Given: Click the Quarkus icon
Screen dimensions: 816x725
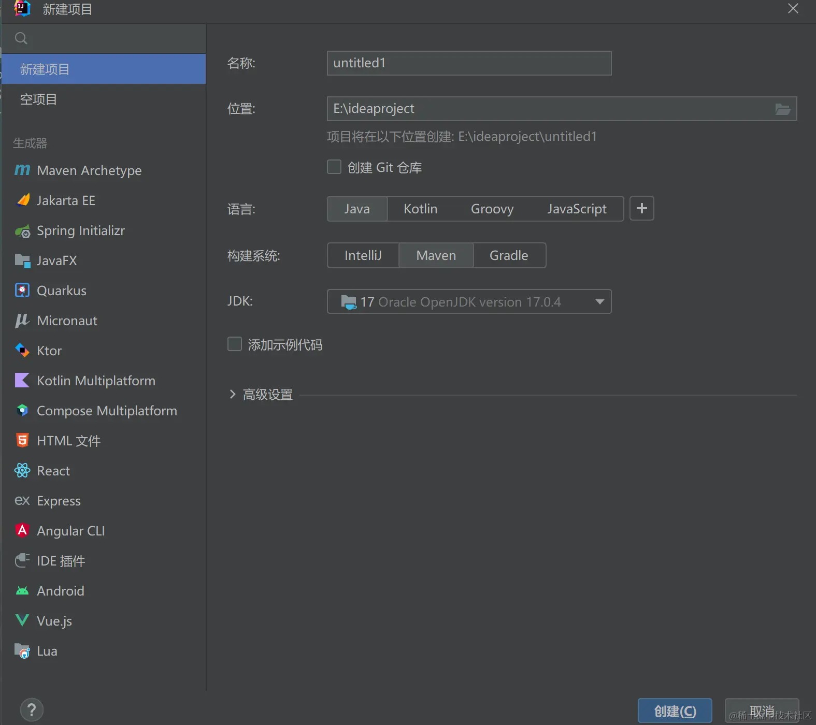Looking at the screenshot, I should tap(22, 291).
